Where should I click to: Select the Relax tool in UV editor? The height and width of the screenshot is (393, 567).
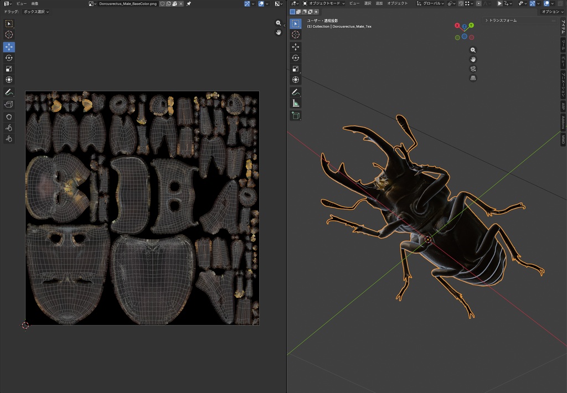pos(9,128)
